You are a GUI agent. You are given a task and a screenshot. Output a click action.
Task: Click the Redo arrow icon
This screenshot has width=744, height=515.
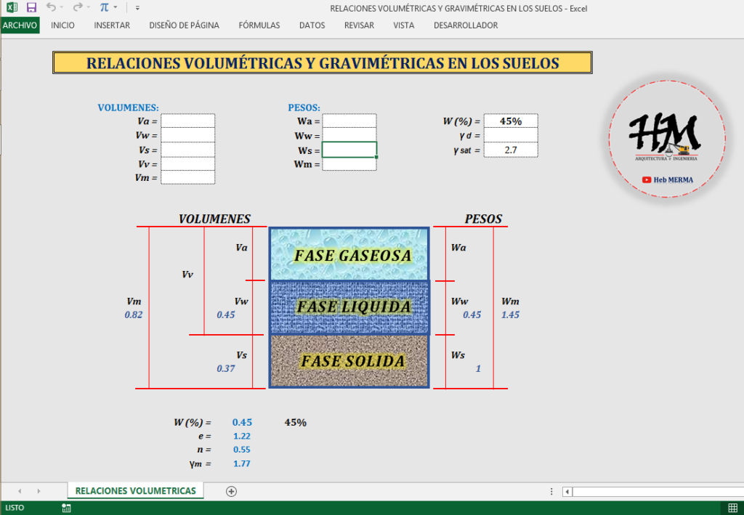77,8
